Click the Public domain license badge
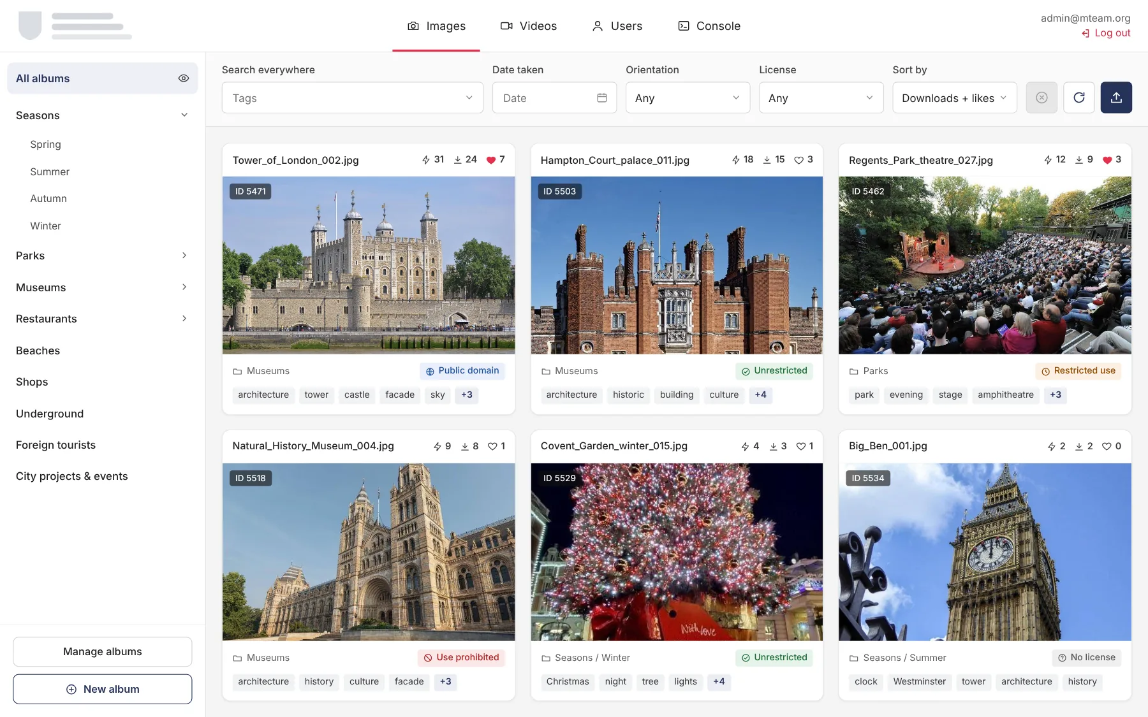 coord(462,371)
